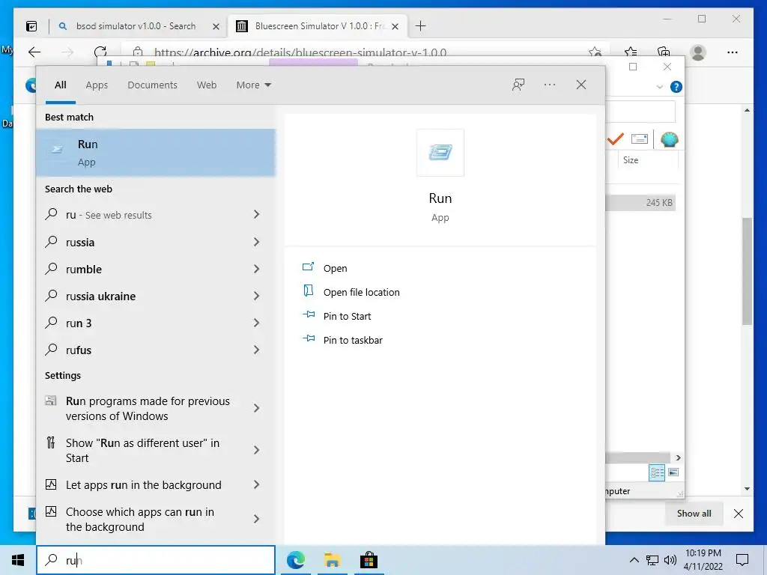
Task: Select 'russia' web suggestion
Action: (x=79, y=243)
